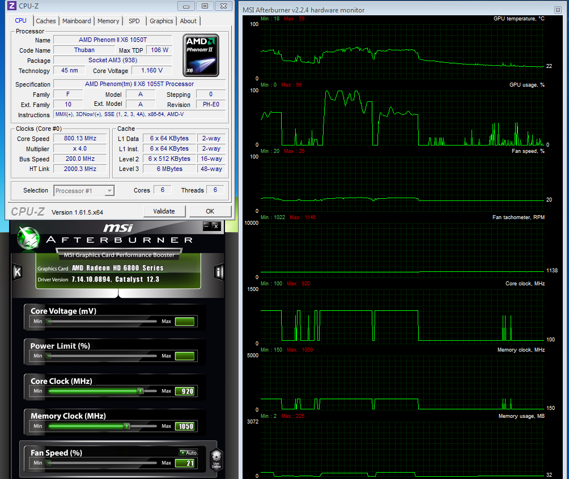569x479 pixels.
Task: Click the OK button in CPU-Z
Action: 210,211
